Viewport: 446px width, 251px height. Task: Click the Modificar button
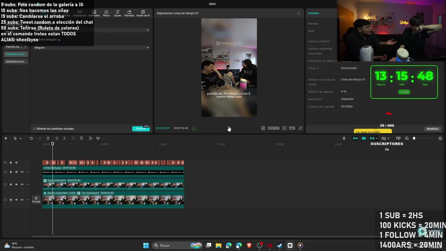tap(432, 129)
